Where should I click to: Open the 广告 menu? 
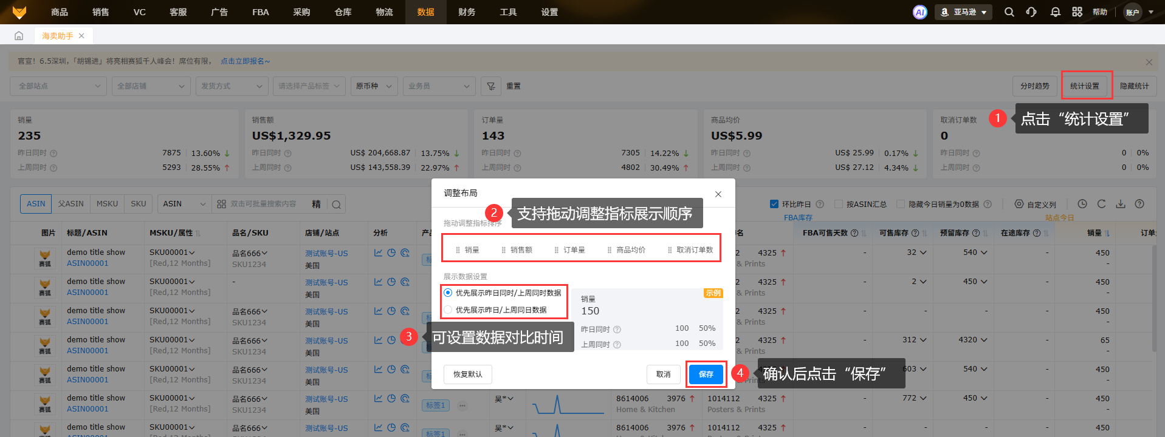tap(219, 12)
